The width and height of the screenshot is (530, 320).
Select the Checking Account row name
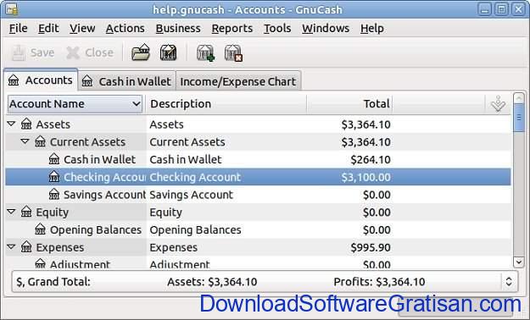[104, 177]
